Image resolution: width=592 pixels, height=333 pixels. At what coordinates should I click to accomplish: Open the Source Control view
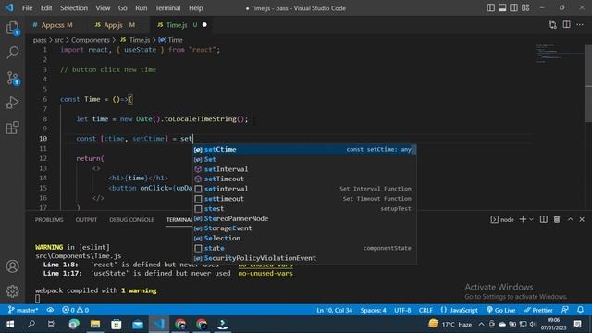[x=12, y=78]
